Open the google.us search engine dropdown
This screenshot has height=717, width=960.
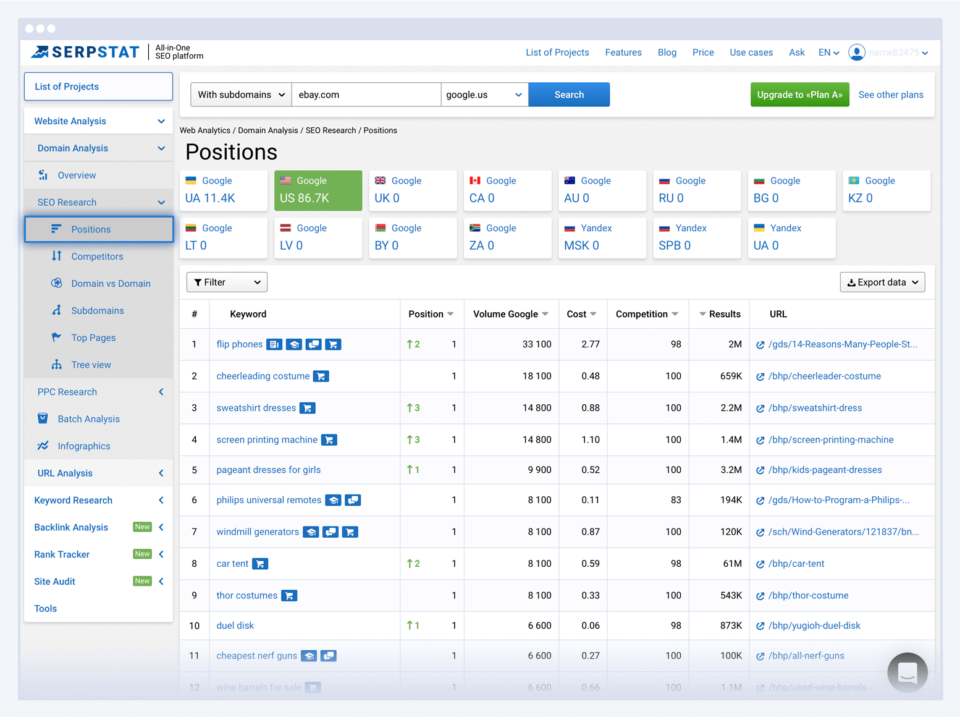(484, 95)
